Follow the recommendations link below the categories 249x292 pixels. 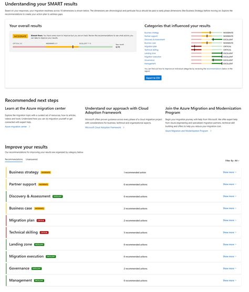(x=214, y=69)
